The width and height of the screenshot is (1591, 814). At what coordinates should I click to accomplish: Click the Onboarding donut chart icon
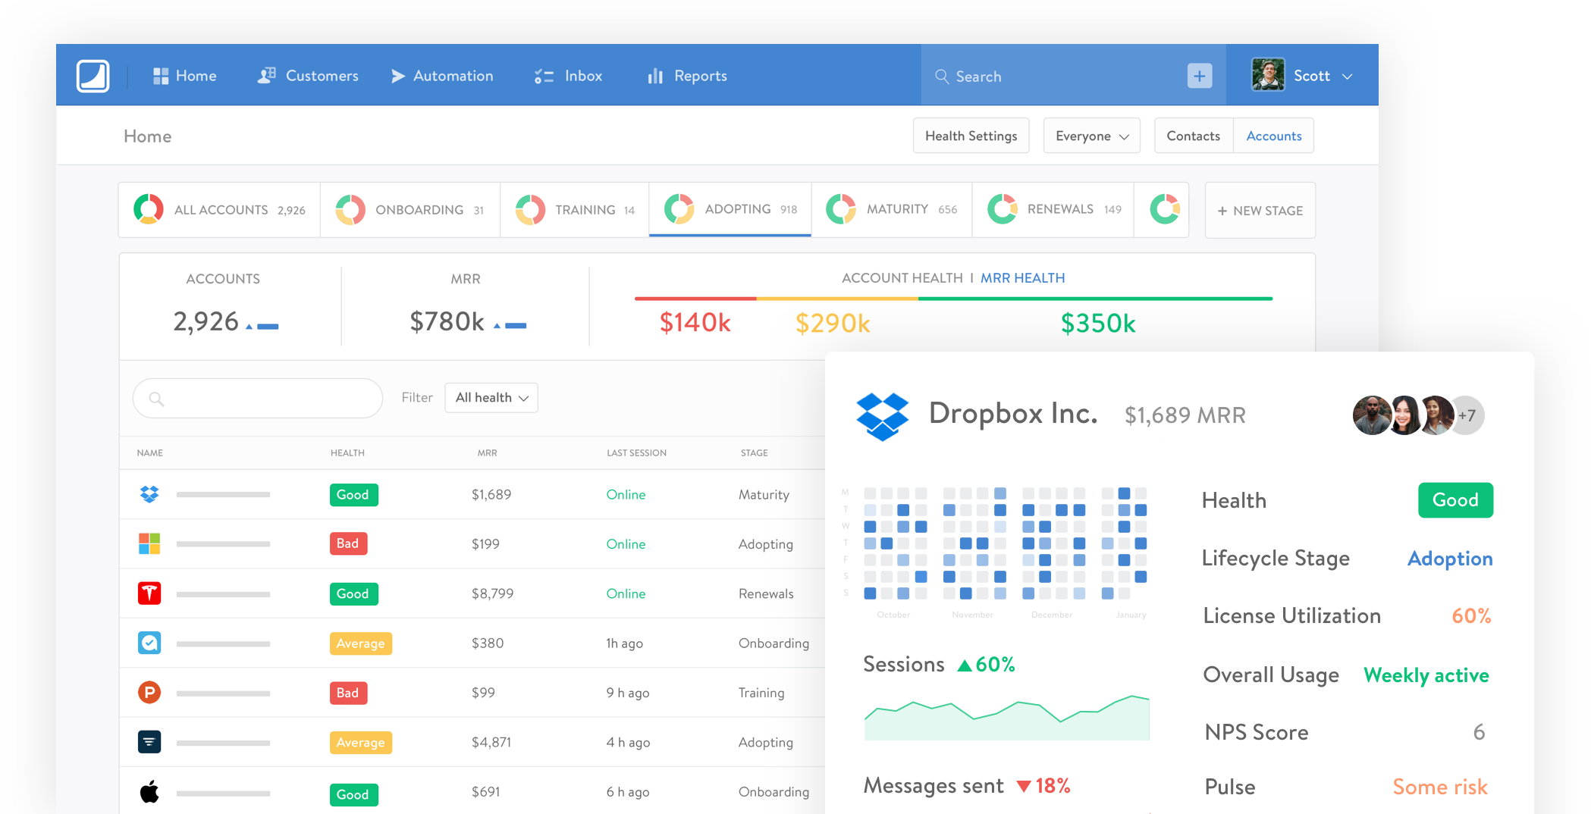tap(350, 209)
